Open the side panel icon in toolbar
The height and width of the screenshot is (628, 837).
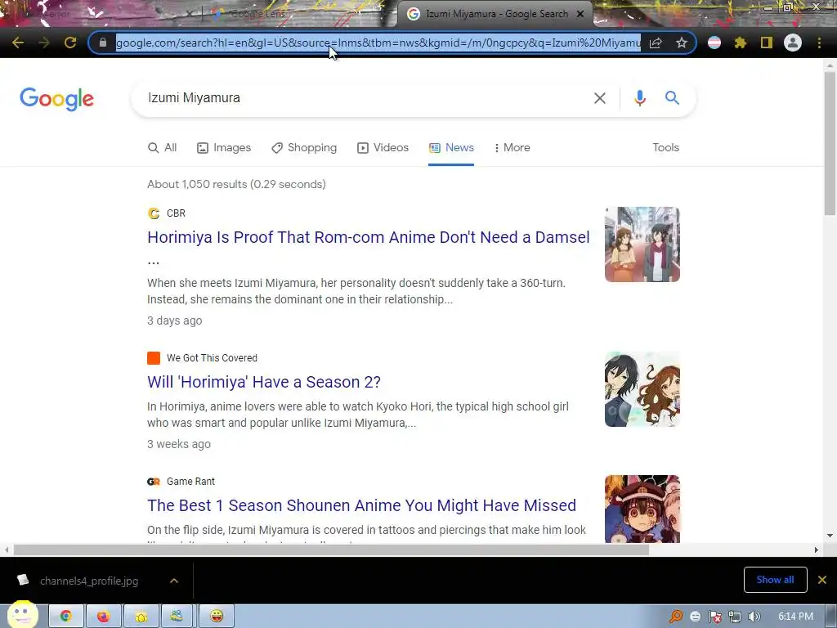click(767, 43)
